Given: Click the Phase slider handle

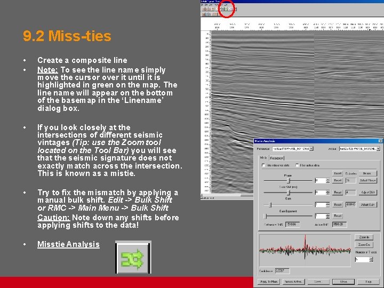Looking at the screenshot, I should [x=289, y=180].
